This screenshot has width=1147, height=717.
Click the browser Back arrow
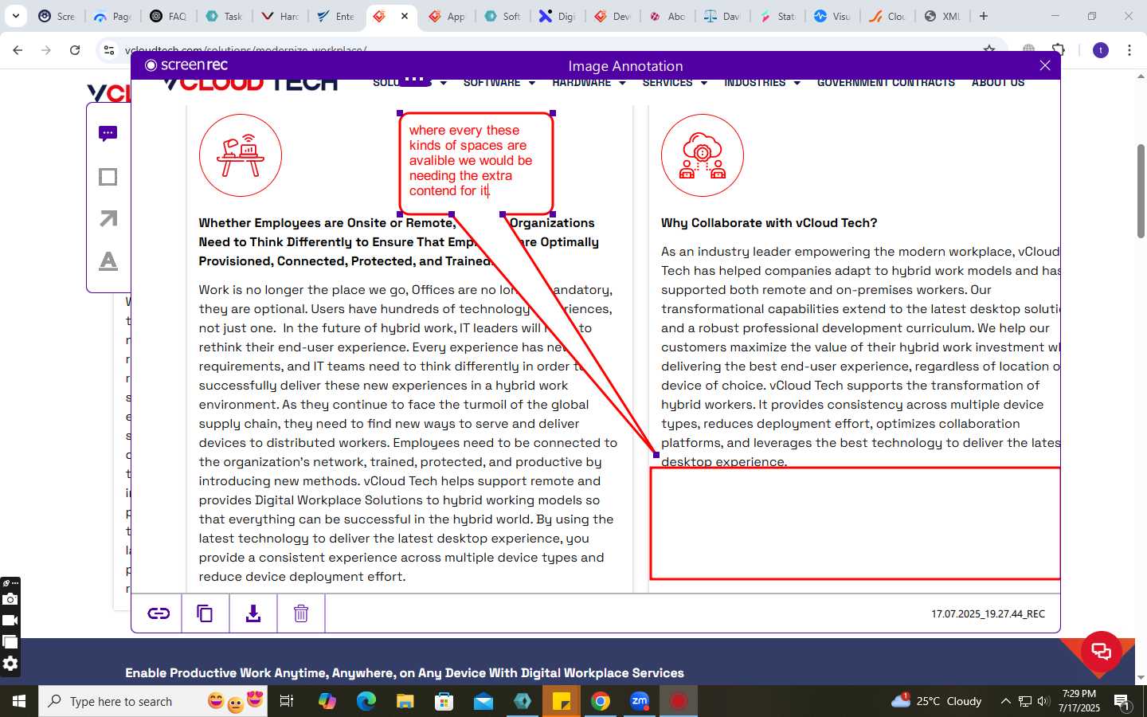[x=18, y=50]
